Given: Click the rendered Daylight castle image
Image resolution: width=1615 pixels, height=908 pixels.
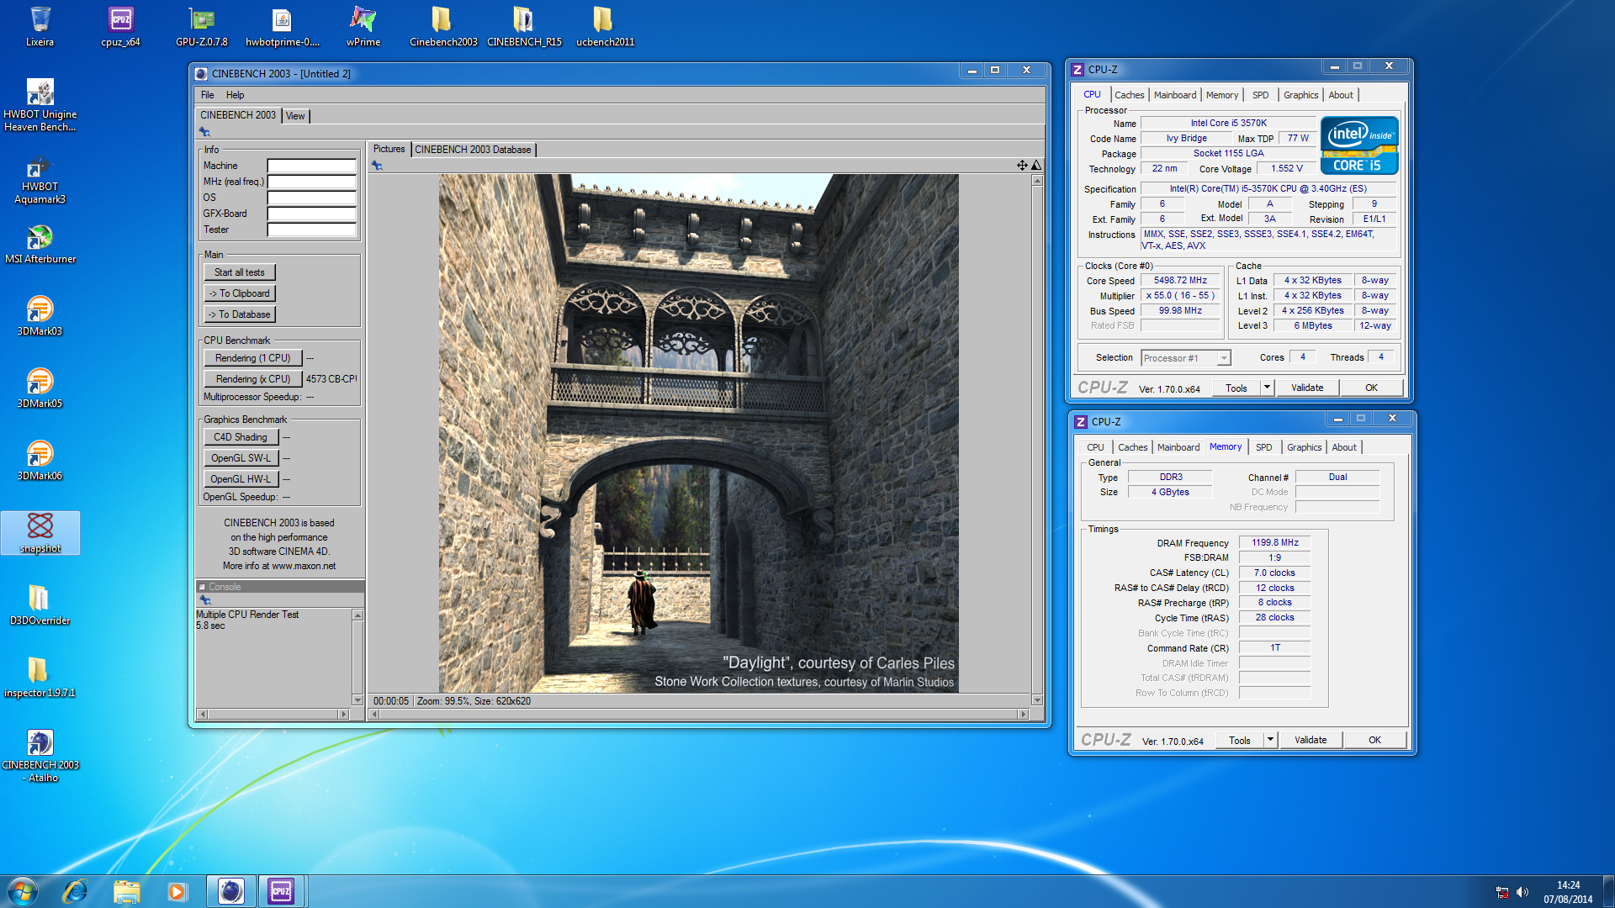Looking at the screenshot, I should pos(698,433).
